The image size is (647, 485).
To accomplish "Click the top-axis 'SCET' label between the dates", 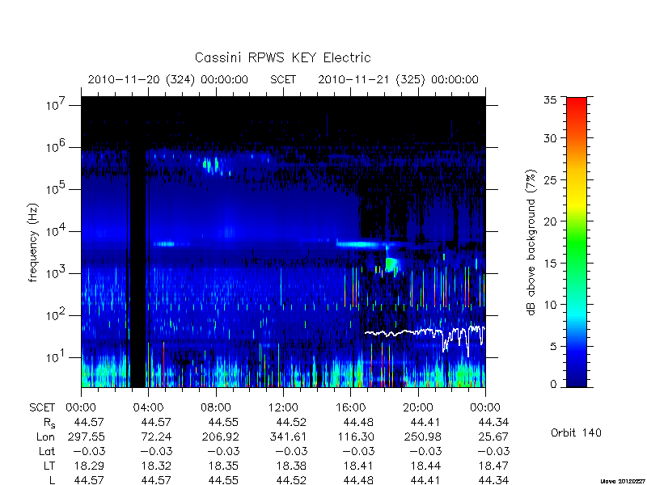I will coord(283,79).
